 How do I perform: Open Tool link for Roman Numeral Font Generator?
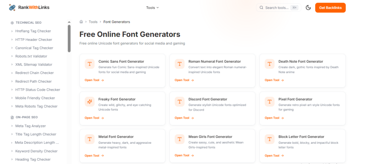coord(184,80)
